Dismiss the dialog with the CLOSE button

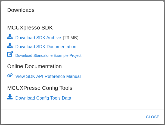point(152,117)
